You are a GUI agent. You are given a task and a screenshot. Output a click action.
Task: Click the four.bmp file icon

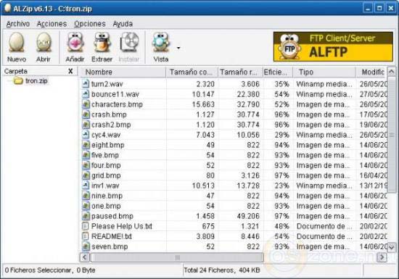tap(86, 165)
